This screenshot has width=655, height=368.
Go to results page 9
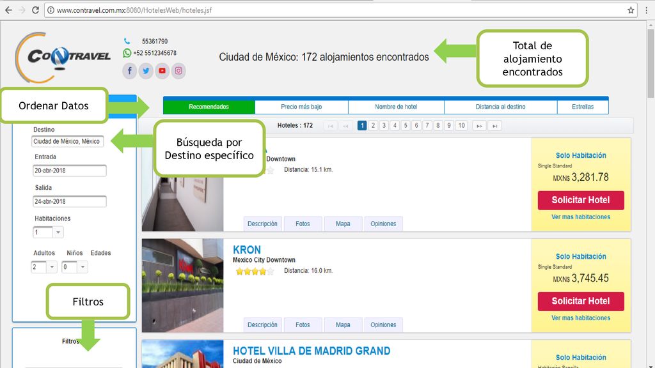pos(449,126)
